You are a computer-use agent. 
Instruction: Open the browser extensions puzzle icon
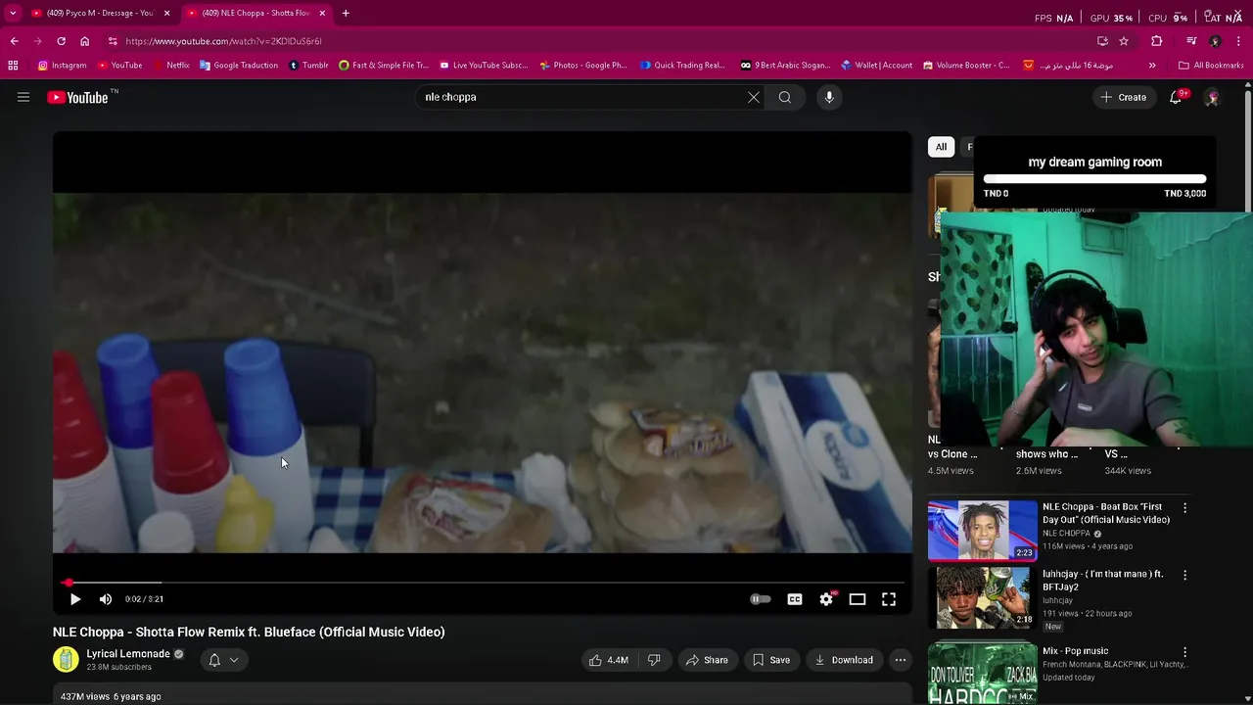1157,41
